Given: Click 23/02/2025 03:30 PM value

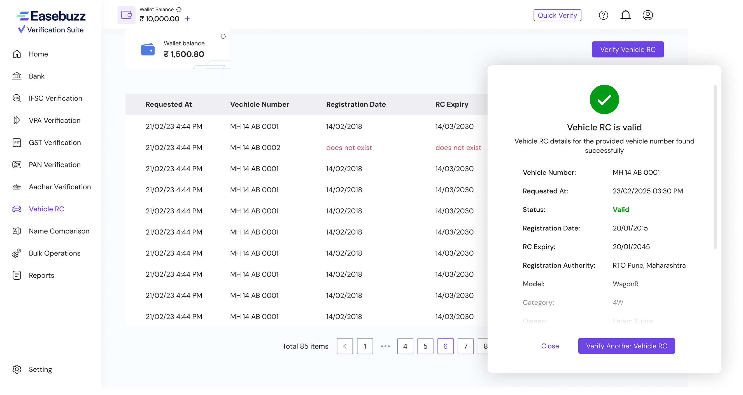Looking at the screenshot, I should pyautogui.click(x=648, y=191).
